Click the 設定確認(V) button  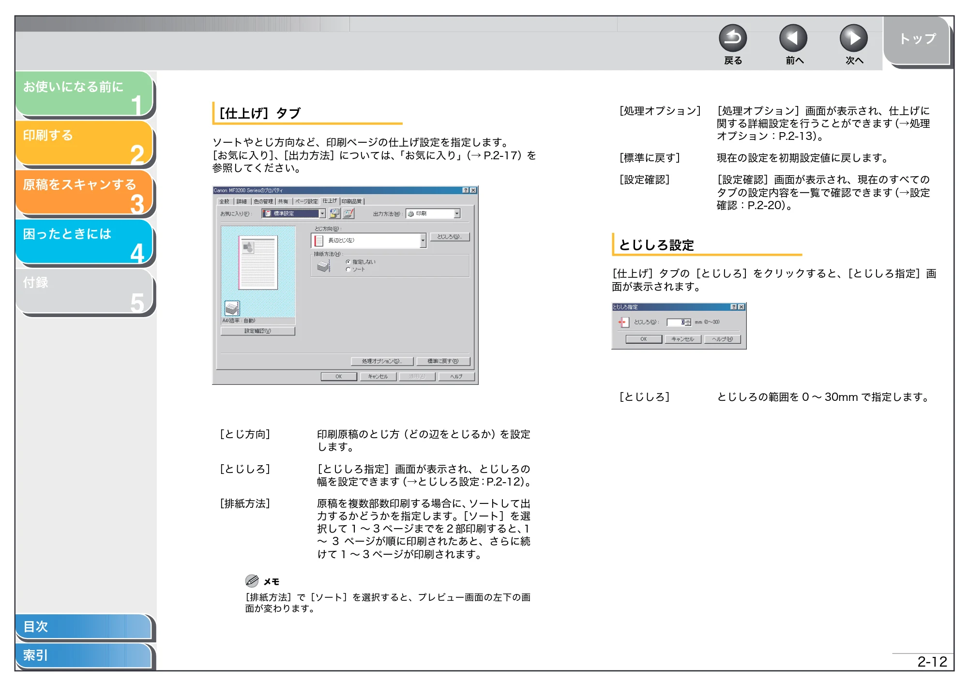[x=258, y=331]
